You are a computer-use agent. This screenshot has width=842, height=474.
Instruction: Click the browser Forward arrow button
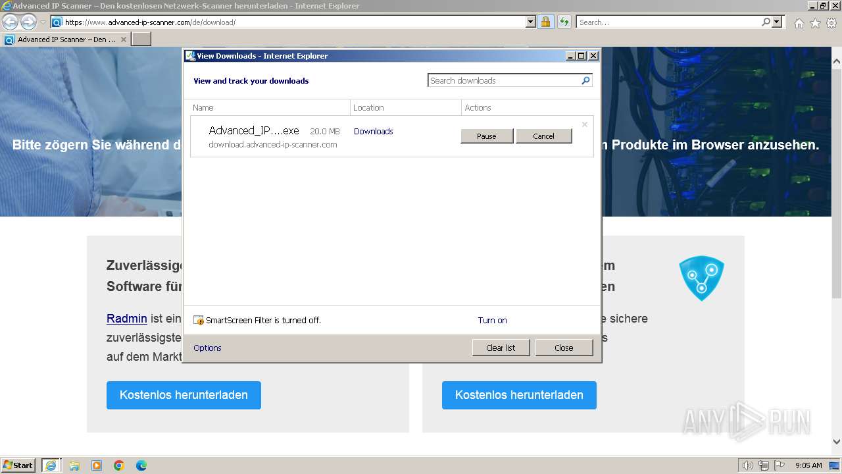click(28, 22)
